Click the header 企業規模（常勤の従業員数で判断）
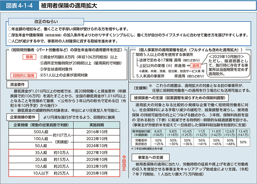Viewport: 257px width, 184px height. pos(41,125)
